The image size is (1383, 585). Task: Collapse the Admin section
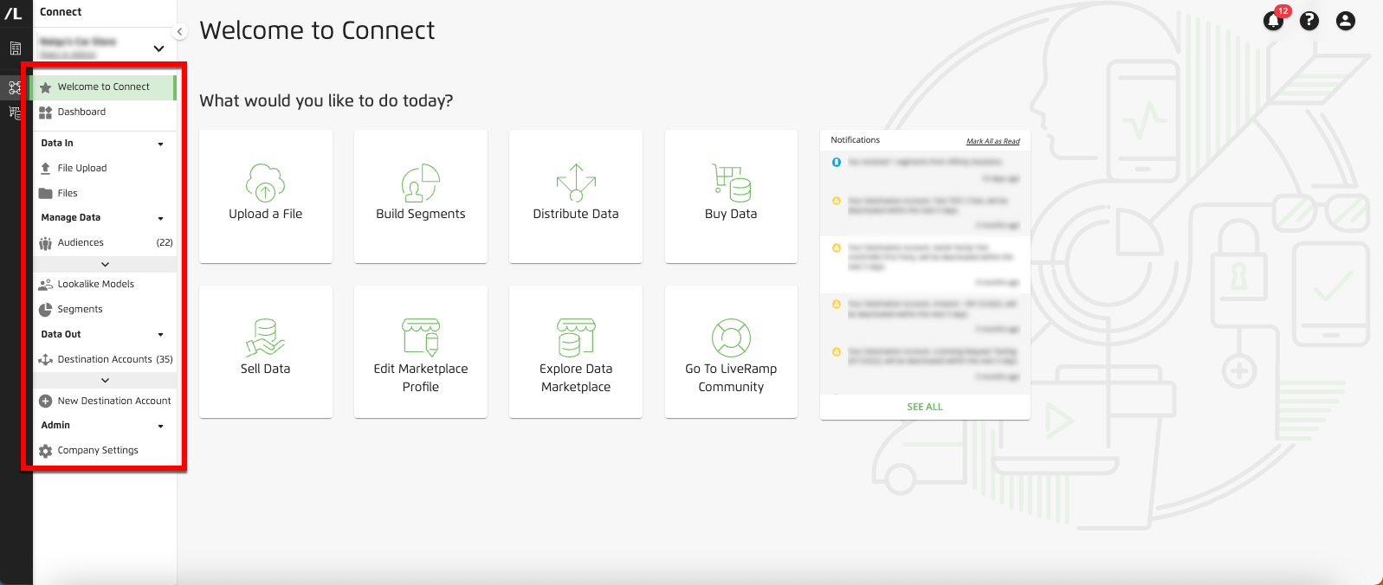click(160, 427)
